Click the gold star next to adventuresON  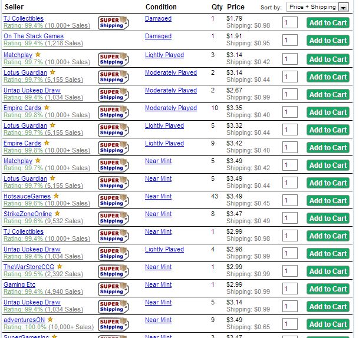point(50,320)
